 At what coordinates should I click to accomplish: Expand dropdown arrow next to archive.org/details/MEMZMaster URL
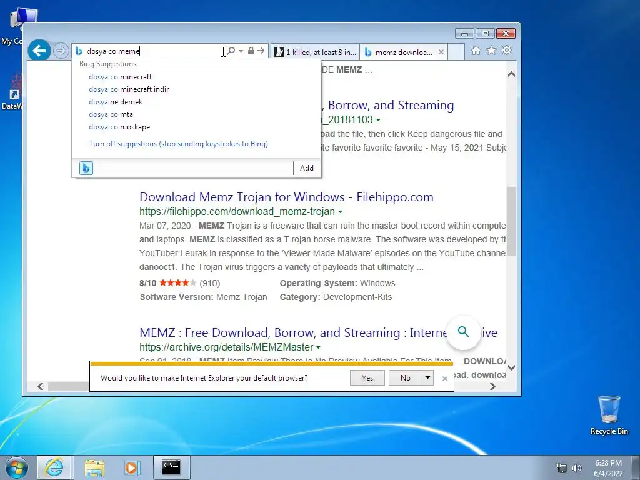click(x=318, y=347)
